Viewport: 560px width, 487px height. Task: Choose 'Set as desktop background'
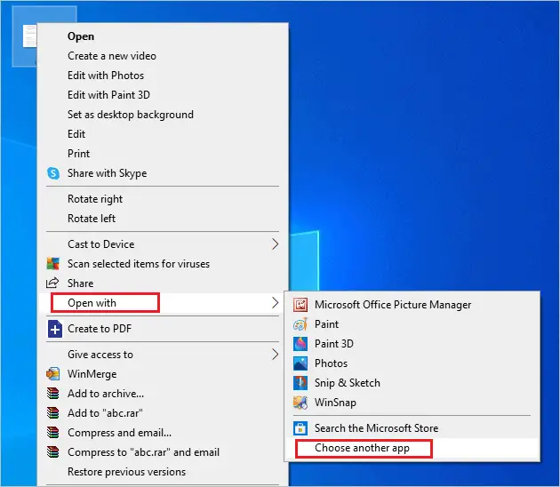click(130, 115)
